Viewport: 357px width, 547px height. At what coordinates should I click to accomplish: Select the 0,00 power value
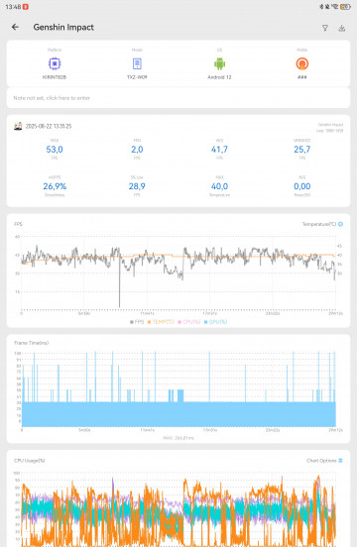(301, 186)
